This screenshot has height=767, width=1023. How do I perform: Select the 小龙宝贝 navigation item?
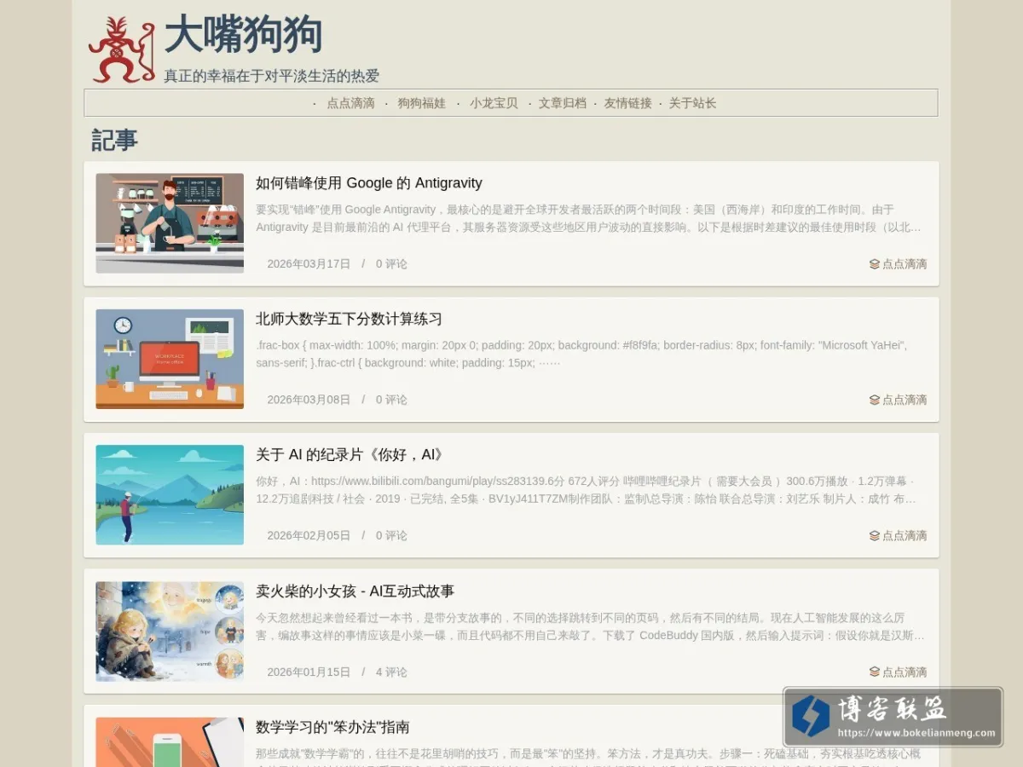pyautogui.click(x=494, y=103)
